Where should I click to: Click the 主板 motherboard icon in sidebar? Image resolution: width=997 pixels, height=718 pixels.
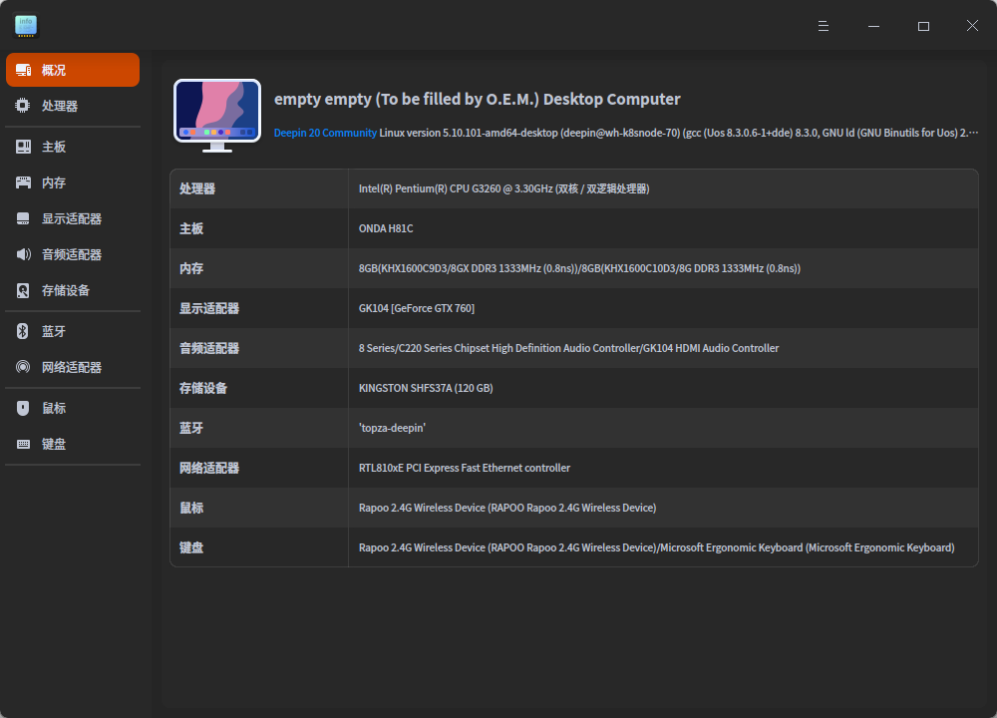click(x=22, y=146)
